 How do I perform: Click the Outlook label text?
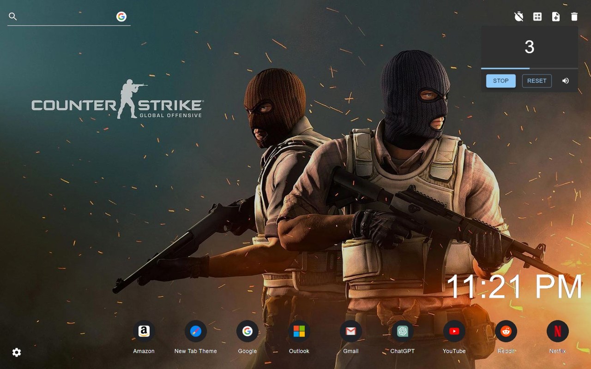click(299, 351)
